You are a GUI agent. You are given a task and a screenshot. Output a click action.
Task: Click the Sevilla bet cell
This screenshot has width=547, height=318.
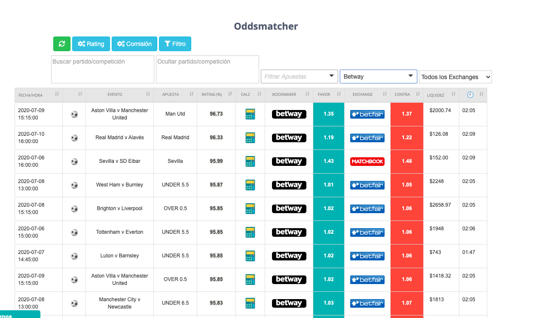175,161
